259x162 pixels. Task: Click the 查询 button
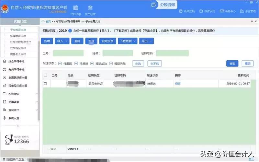click(232, 64)
